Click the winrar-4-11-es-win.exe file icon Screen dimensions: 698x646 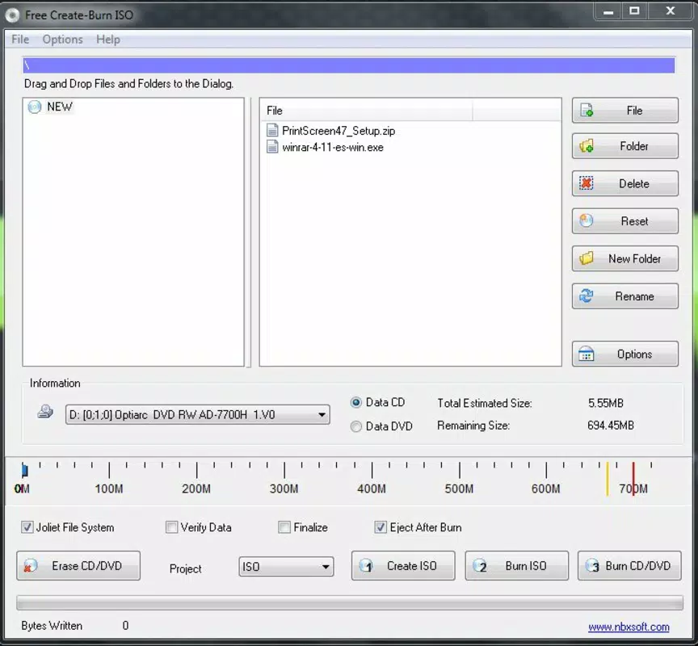point(272,147)
